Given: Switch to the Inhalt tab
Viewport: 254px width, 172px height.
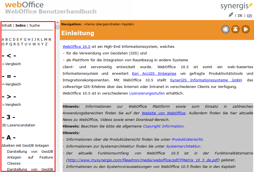Looking at the screenshot, I should point(6,25).
